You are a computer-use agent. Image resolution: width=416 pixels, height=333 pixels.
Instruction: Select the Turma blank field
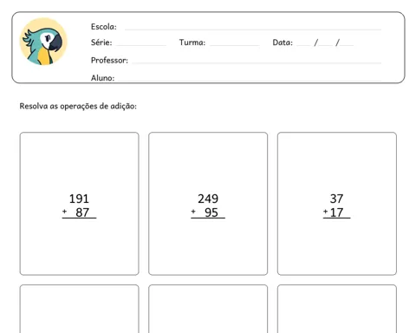pos(234,45)
